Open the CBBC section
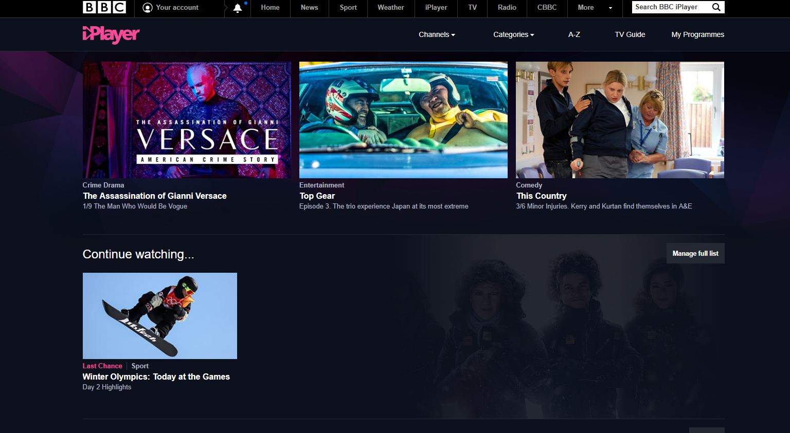This screenshot has height=433, width=790. [547, 8]
